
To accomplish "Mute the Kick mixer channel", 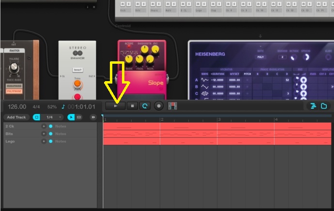I will (x=122, y=4).
